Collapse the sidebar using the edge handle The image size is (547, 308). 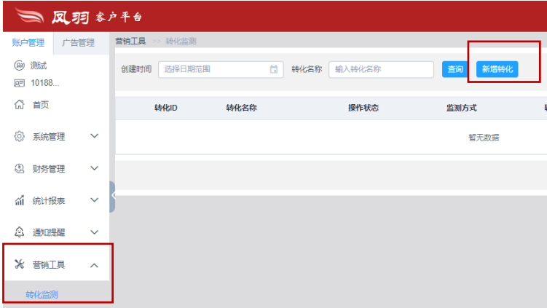pyautogui.click(x=113, y=197)
